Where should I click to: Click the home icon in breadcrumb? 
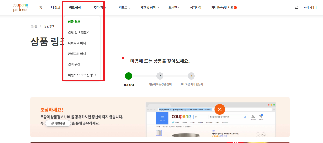click(x=32, y=26)
